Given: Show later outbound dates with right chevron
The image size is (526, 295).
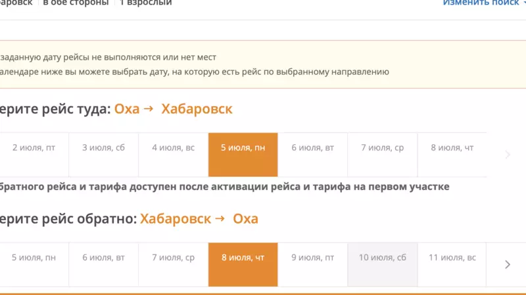Looking at the screenshot, I should point(507,155).
